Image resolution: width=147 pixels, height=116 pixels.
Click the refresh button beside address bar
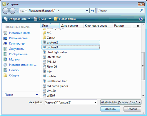tap(92, 11)
